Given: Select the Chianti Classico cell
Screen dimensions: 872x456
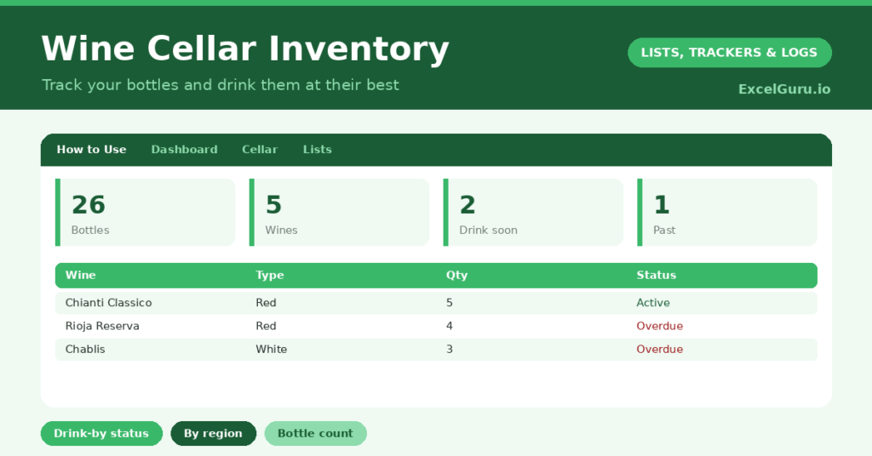Looking at the screenshot, I should (108, 303).
